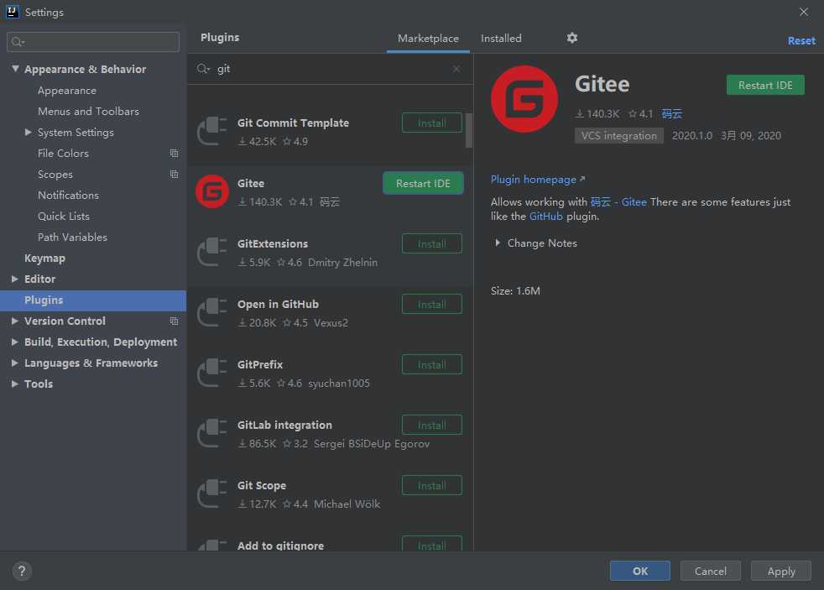Expand the Editor section

click(x=15, y=279)
